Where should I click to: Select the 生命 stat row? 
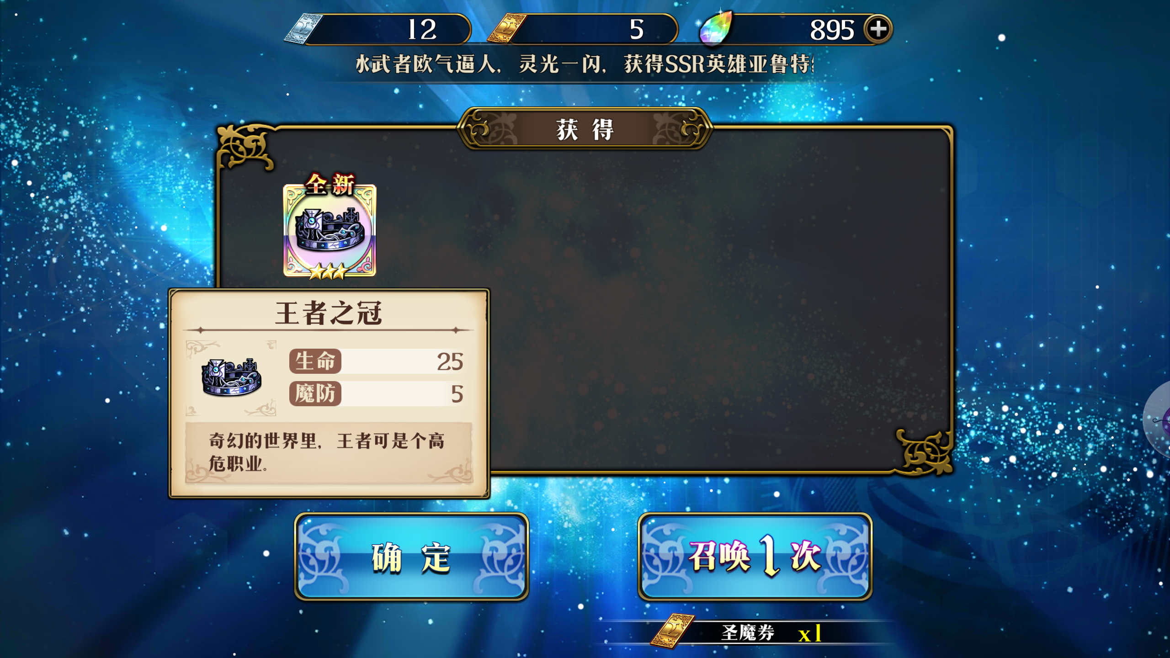377,361
